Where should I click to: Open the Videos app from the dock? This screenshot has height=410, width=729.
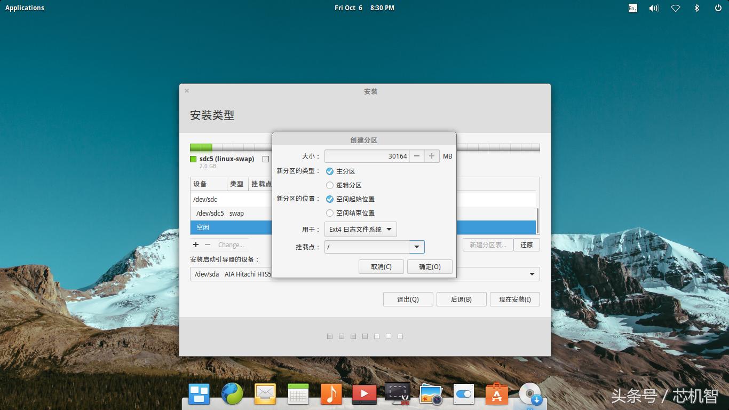click(364, 393)
